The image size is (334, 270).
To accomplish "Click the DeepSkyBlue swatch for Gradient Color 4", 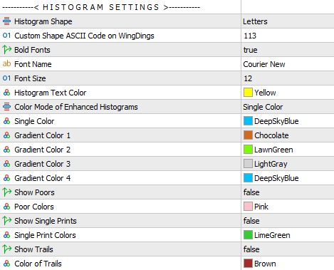I will [x=248, y=178].
